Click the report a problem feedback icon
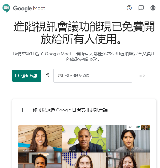The width and height of the screenshot is (160, 168). click(x=141, y=8)
